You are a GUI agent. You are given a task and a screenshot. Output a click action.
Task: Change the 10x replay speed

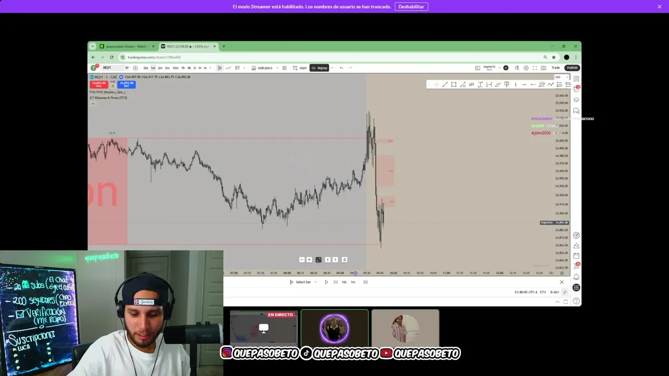(344, 282)
